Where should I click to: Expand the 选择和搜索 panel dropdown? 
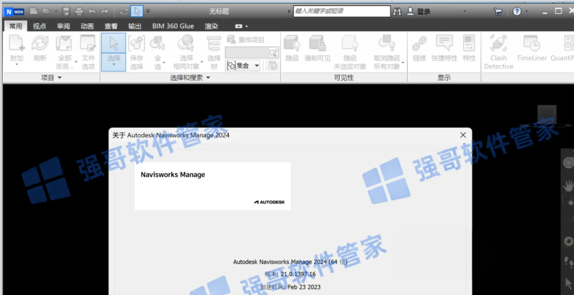[x=208, y=77]
